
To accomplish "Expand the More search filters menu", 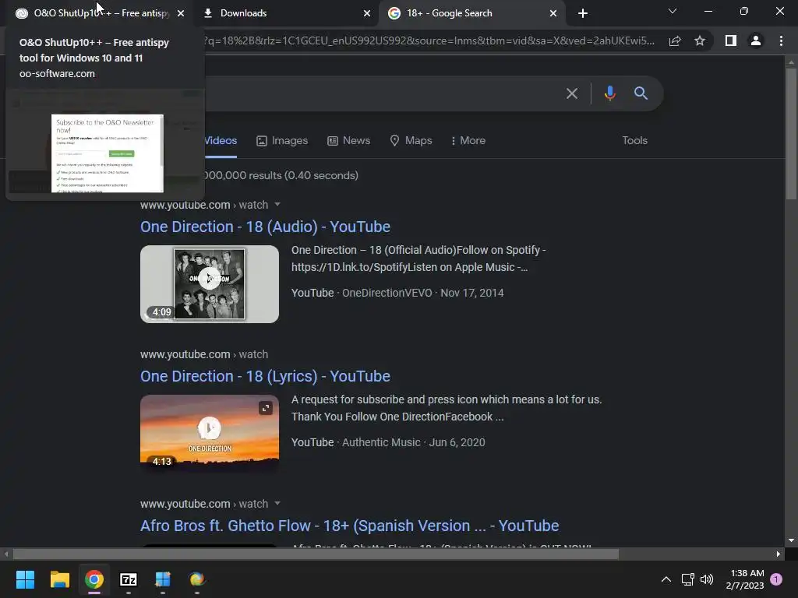I will (x=468, y=141).
